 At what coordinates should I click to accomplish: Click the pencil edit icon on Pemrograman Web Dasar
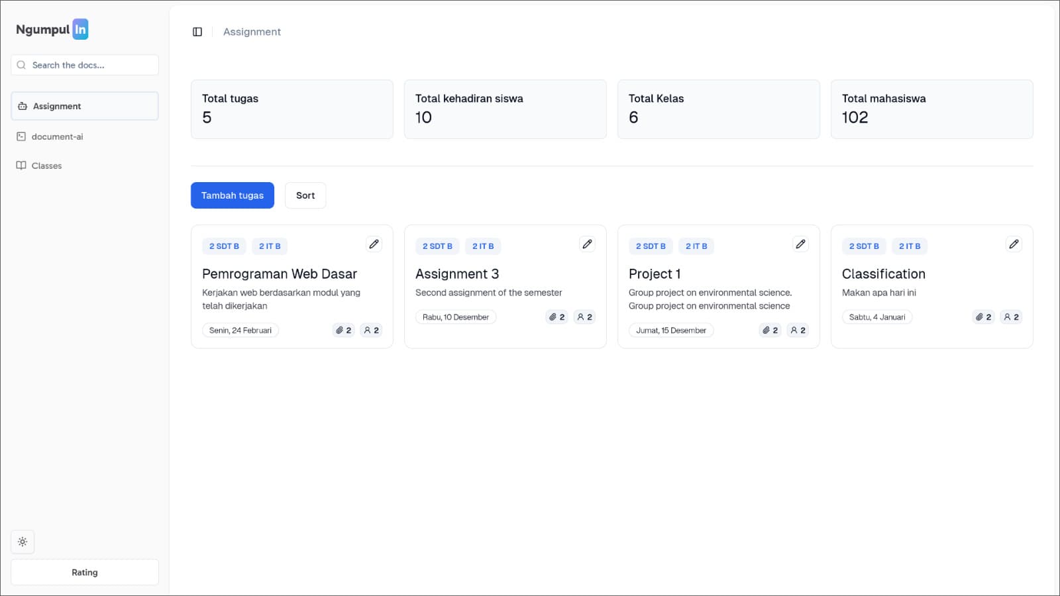coord(374,244)
